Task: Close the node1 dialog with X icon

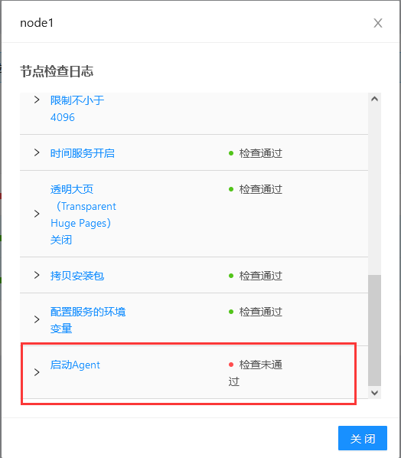Action: click(x=378, y=23)
